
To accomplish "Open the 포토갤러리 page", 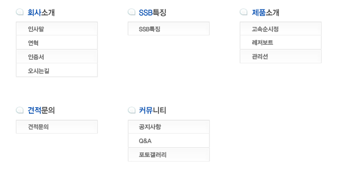I will click(168, 155).
